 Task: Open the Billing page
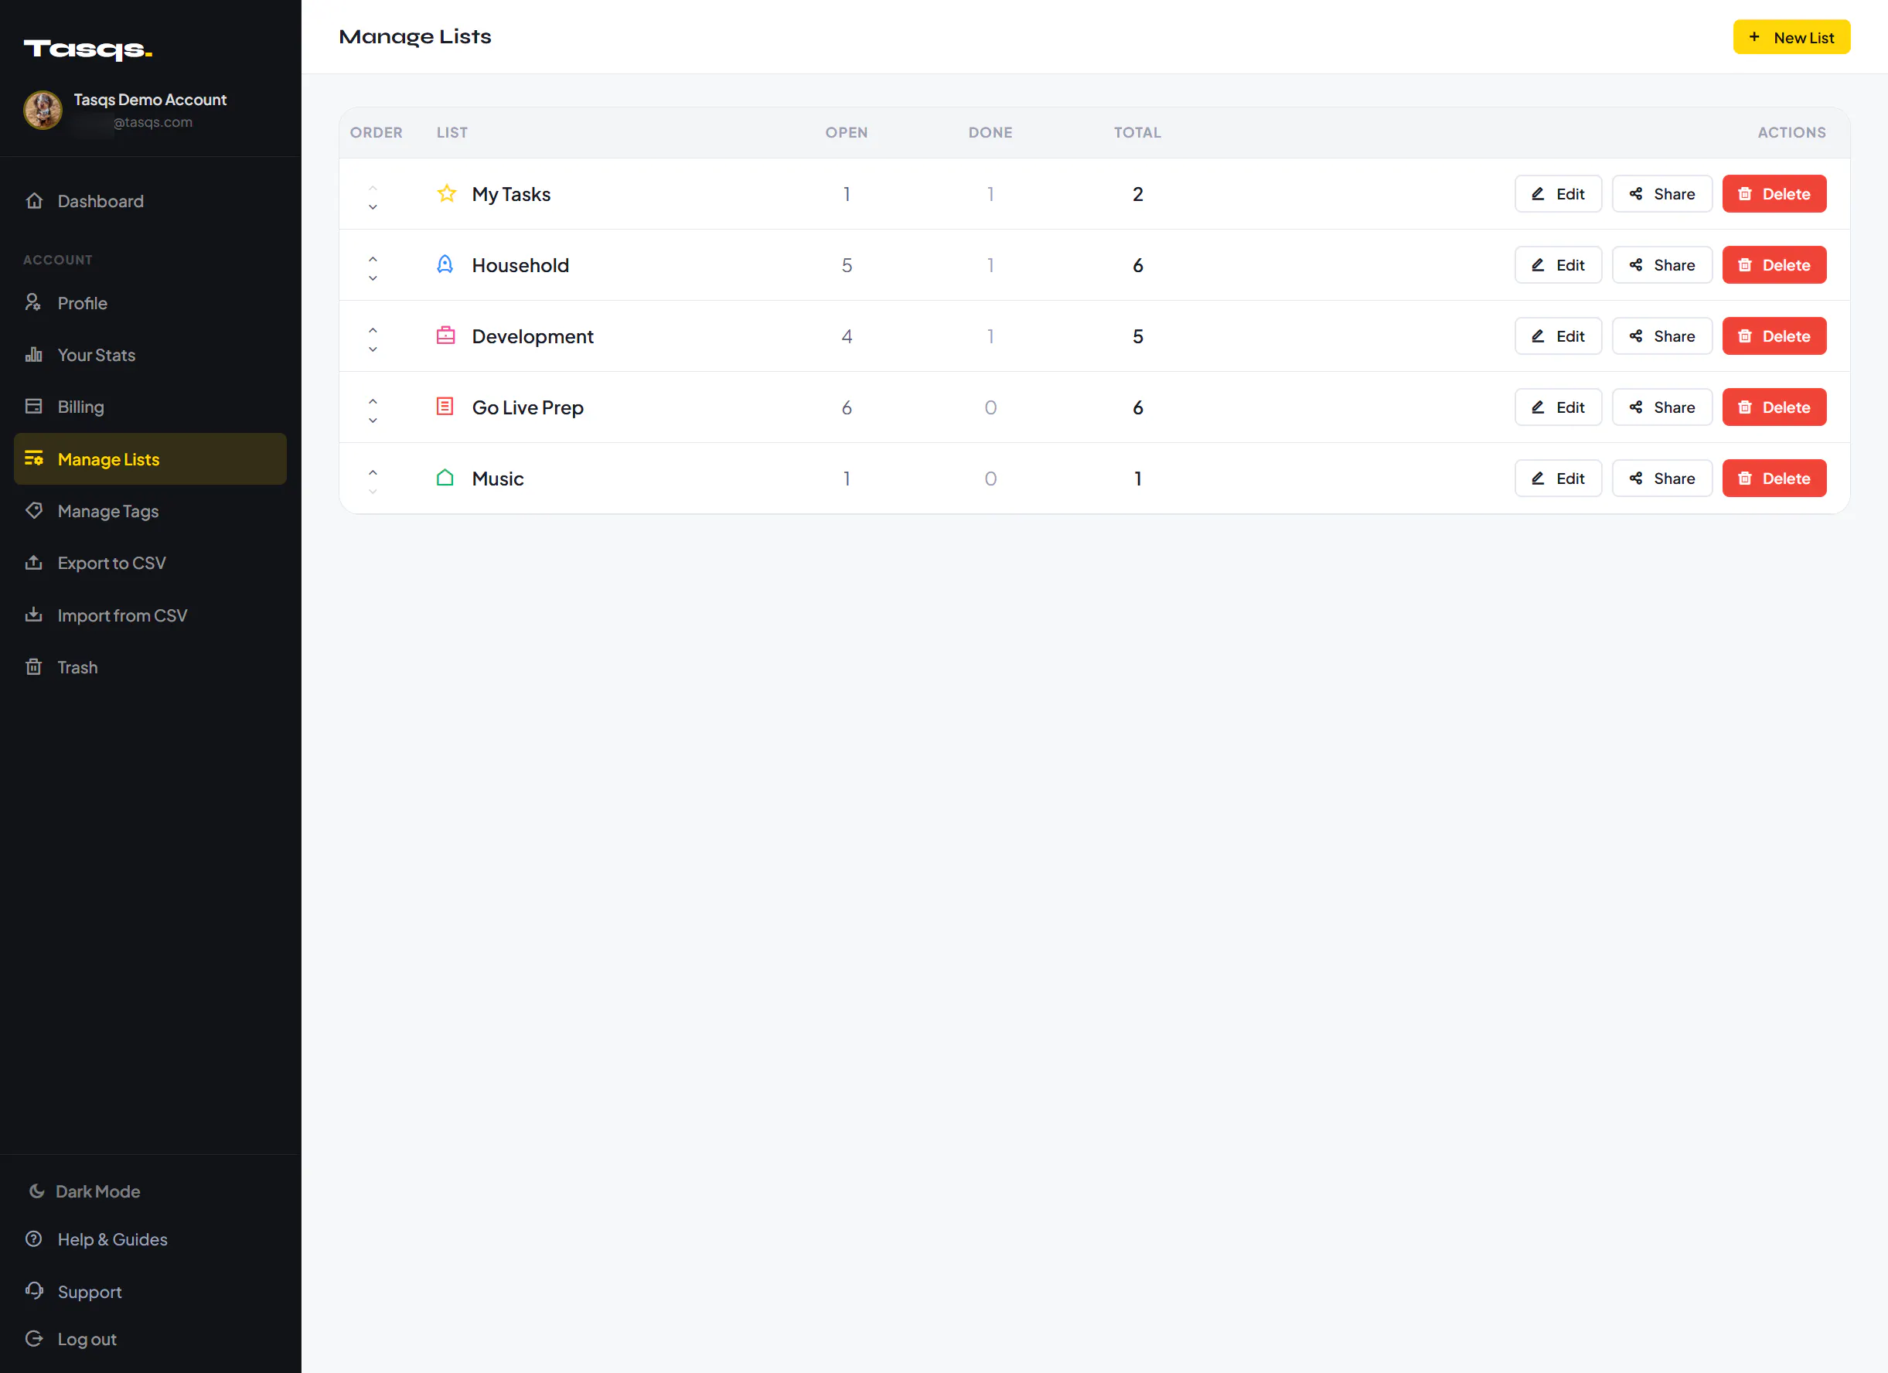point(150,407)
